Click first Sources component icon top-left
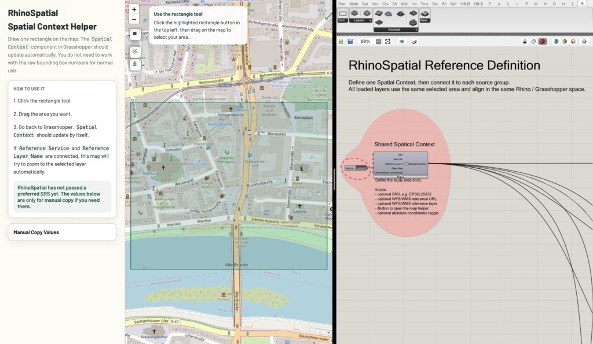This screenshot has height=344, width=593. (379, 13)
